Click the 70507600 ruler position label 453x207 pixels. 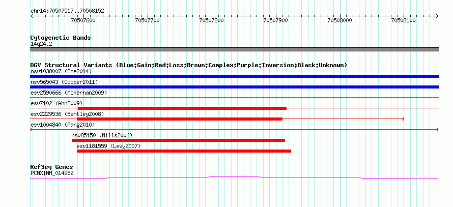(83, 20)
